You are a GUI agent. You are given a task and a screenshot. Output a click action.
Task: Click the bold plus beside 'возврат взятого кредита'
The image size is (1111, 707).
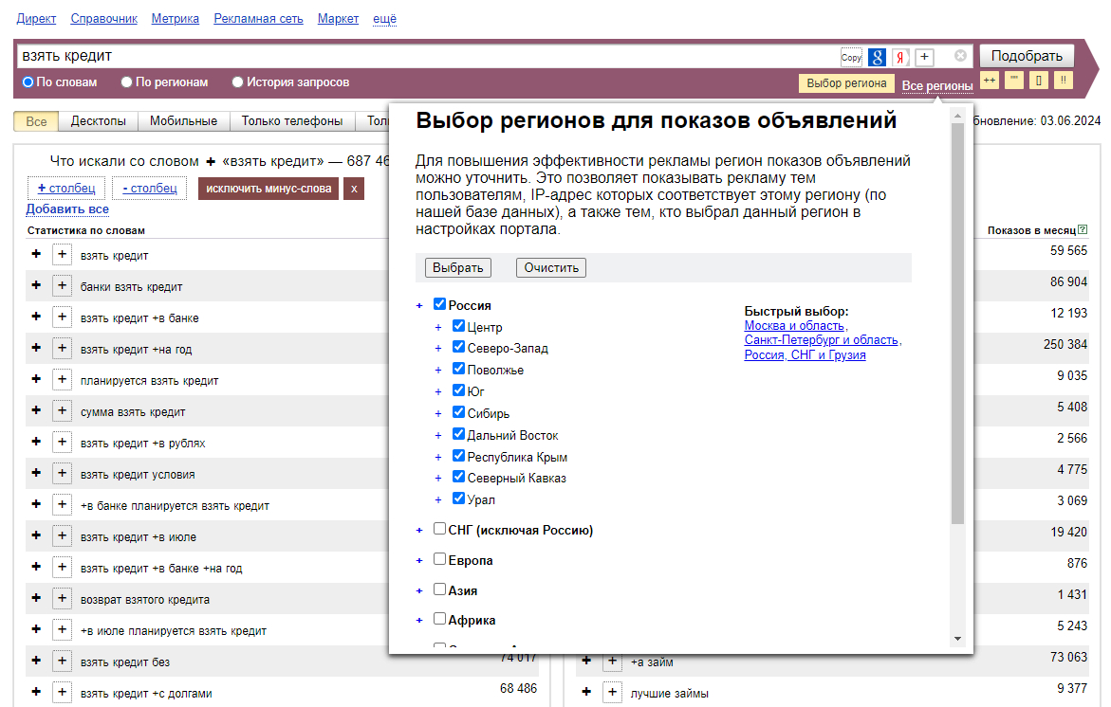(36, 598)
